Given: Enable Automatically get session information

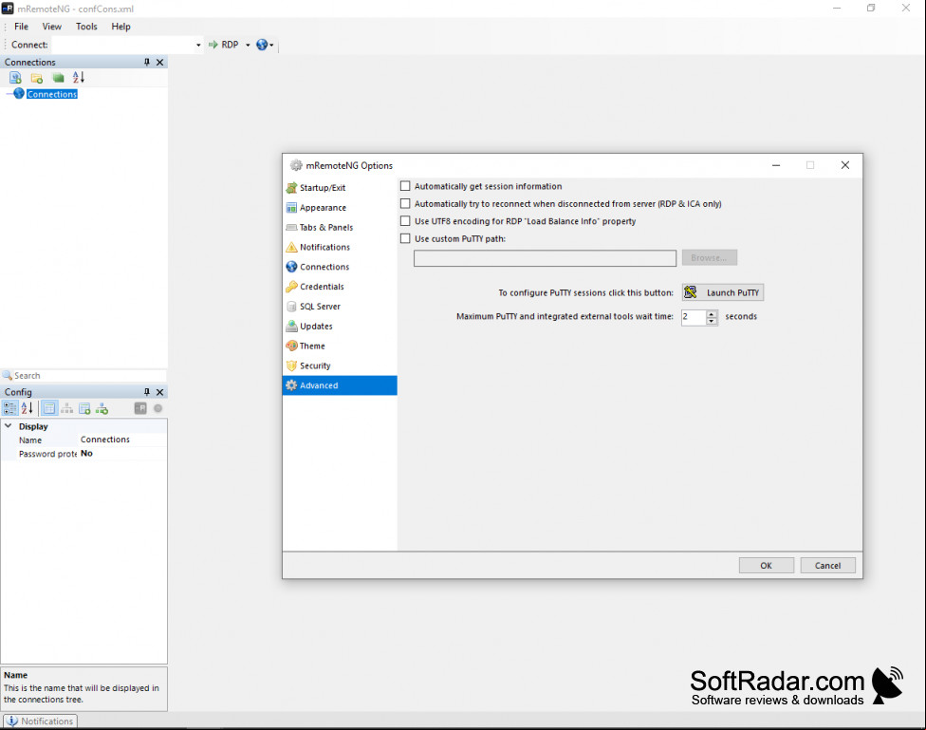Looking at the screenshot, I should click(405, 186).
